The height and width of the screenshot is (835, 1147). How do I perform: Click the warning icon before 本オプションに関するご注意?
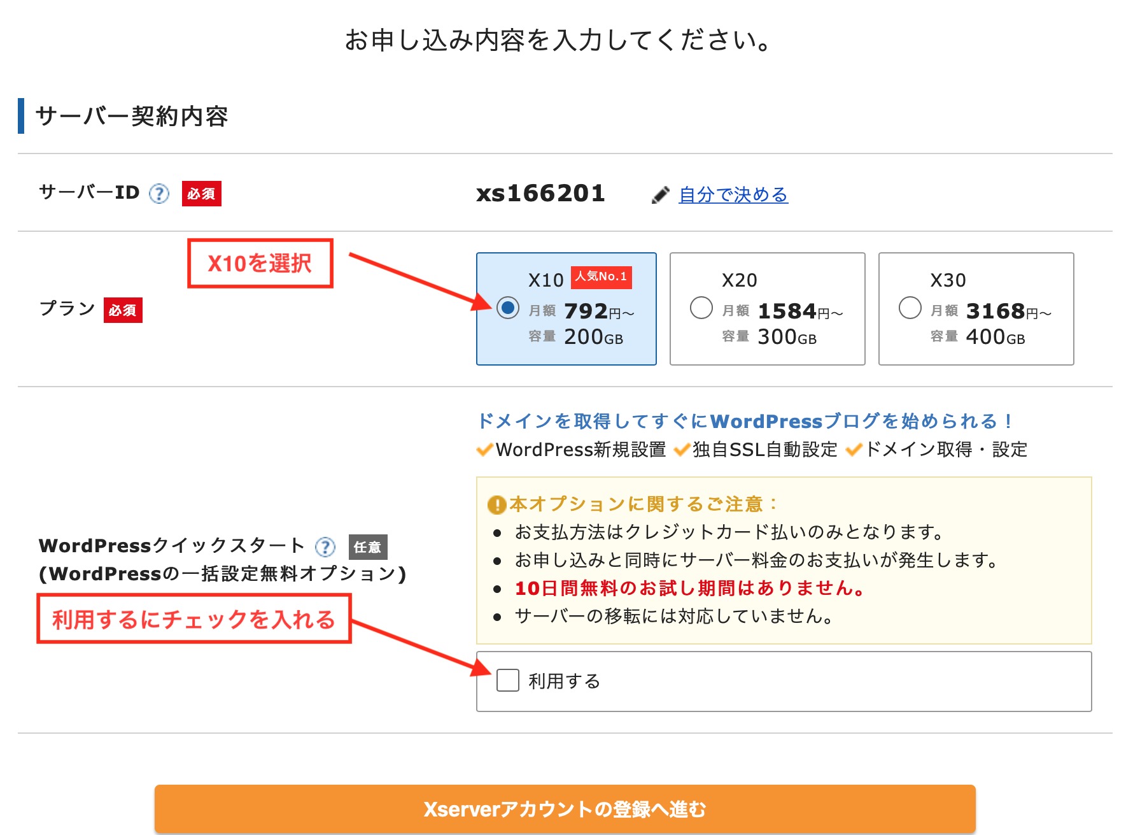tap(496, 505)
